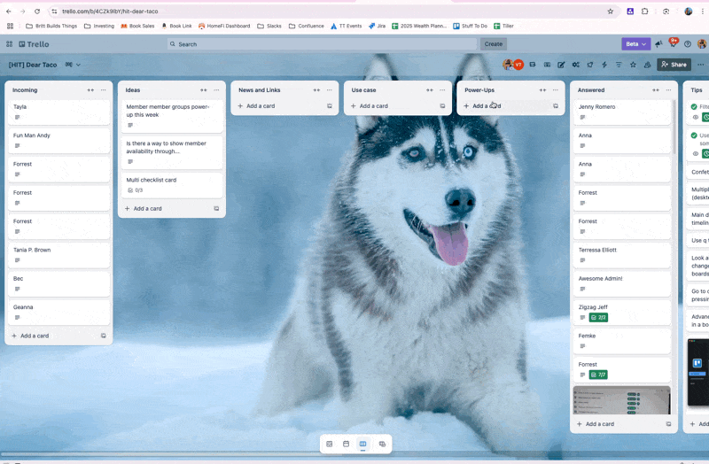Toggle the green due-date badge on first Tips card
Image resolution: width=709 pixels, height=464 pixels.
click(705, 117)
